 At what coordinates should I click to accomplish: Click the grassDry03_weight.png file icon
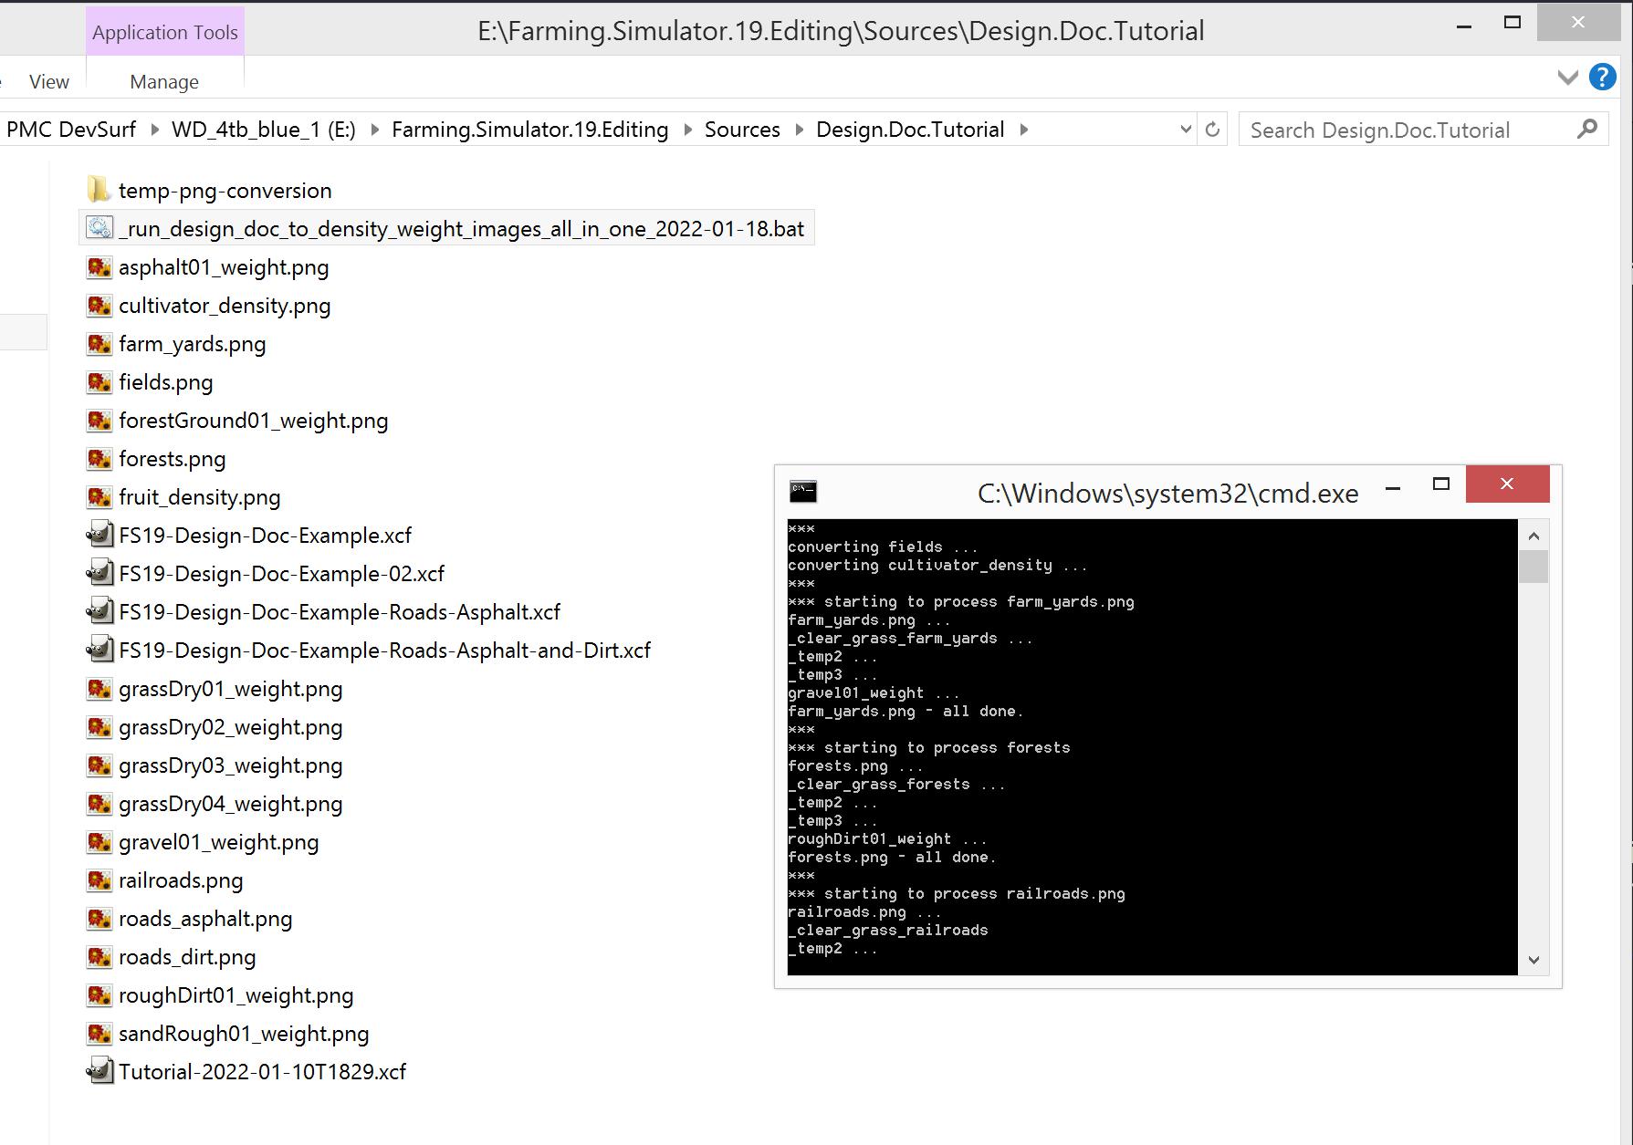(x=99, y=765)
